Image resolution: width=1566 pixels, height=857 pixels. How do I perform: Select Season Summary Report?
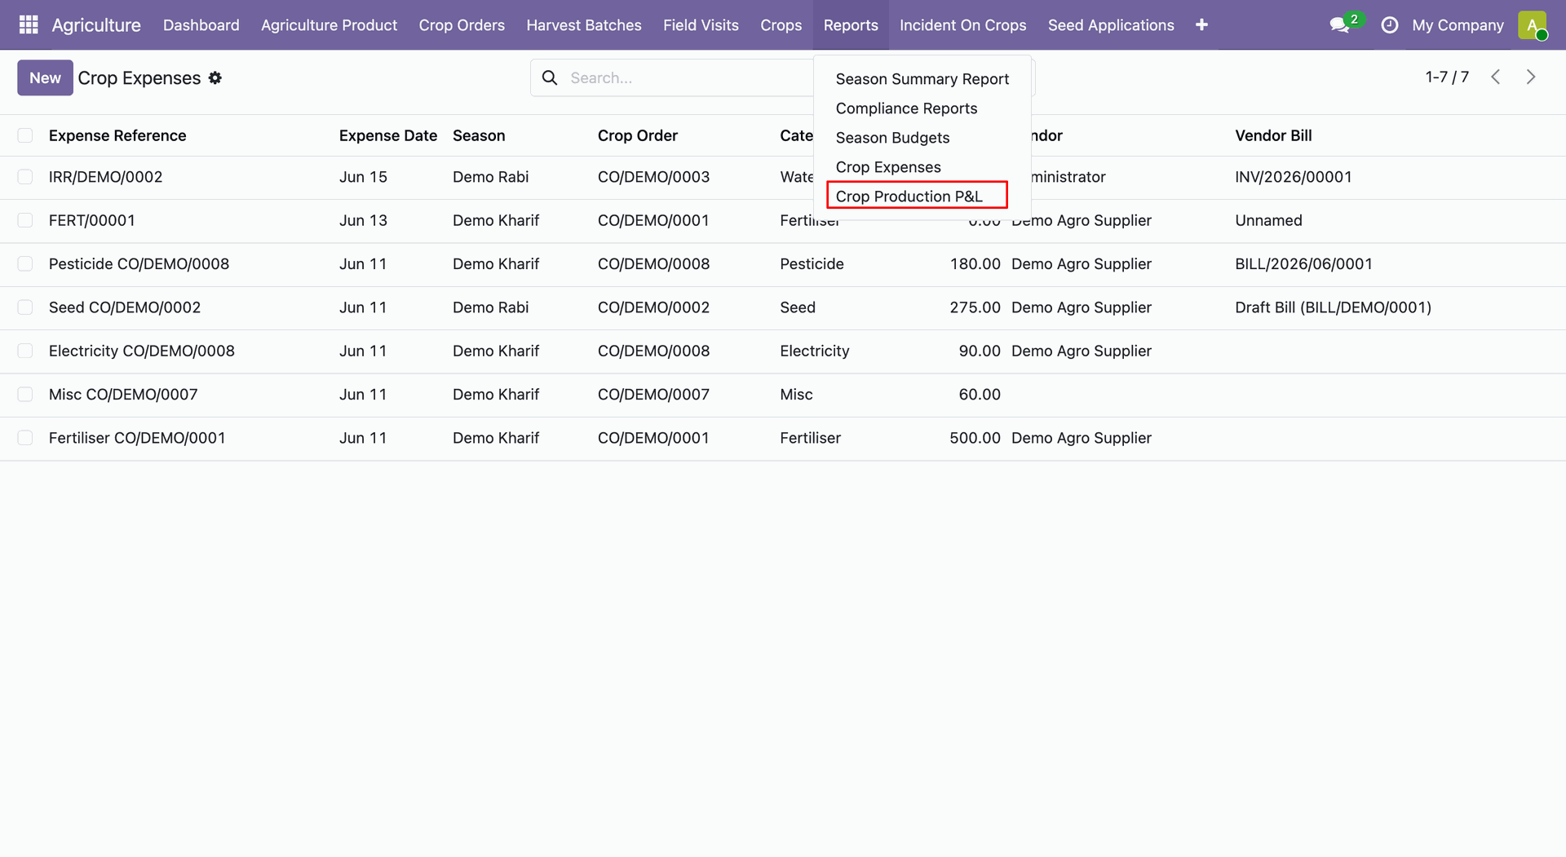point(922,79)
